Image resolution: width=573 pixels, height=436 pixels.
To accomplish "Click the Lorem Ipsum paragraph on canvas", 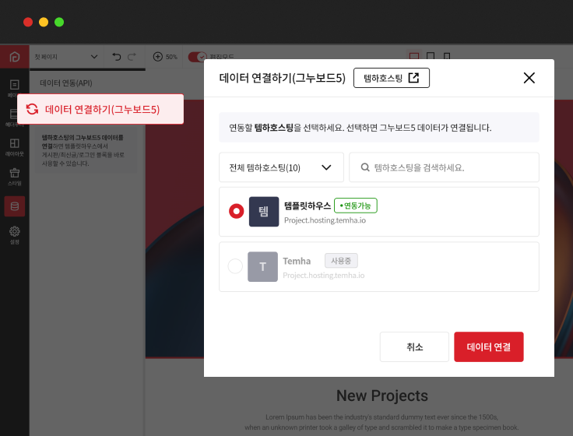I will tap(381, 422).
